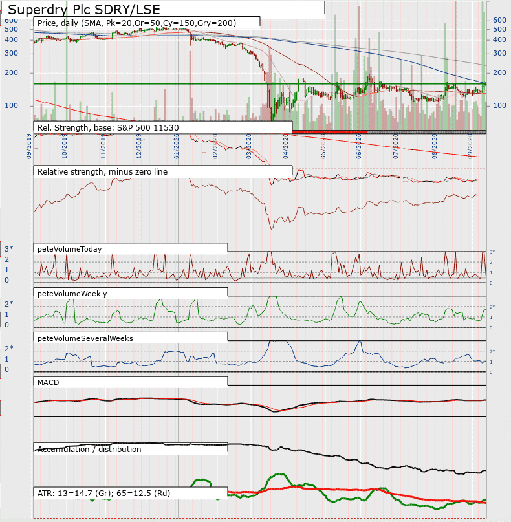Select the Accumulation / distribution label
Viewport: 511px width, 522px height.
point(89,450)
